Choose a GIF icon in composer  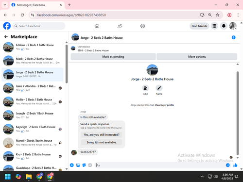pyautogui.click(x=90, y=165)
